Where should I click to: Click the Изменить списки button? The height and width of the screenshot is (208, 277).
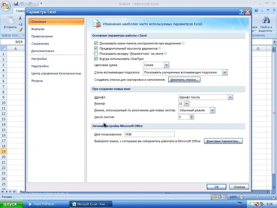(x=184, y=80)
